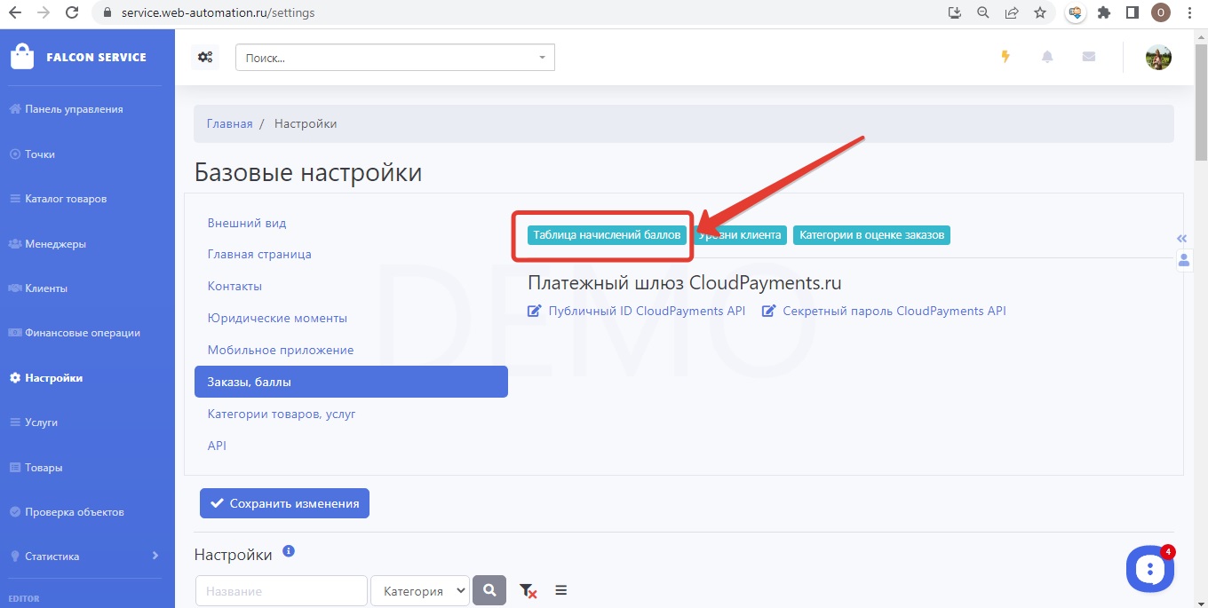Open the lightning bolt quick actions icon

pos(1005,57)
